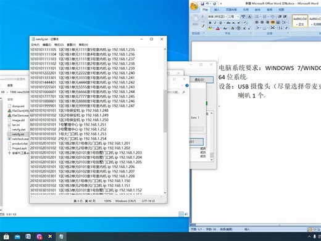Open the Font group dialog launcher
The height and width of the screenshot is (241, 321).
pyautogui.click(x=251, y=33)
